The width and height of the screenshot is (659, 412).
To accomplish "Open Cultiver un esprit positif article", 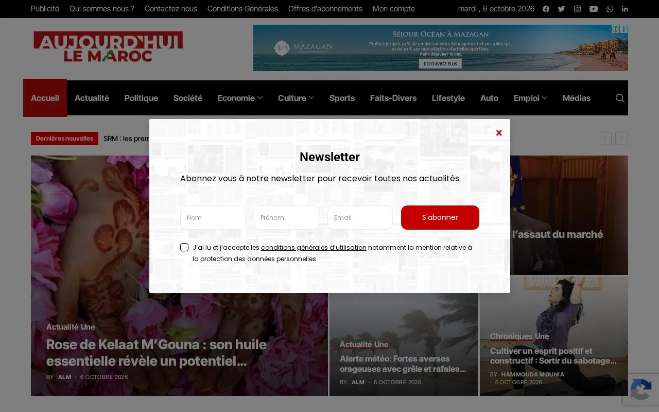I will (x=553, y=356).
